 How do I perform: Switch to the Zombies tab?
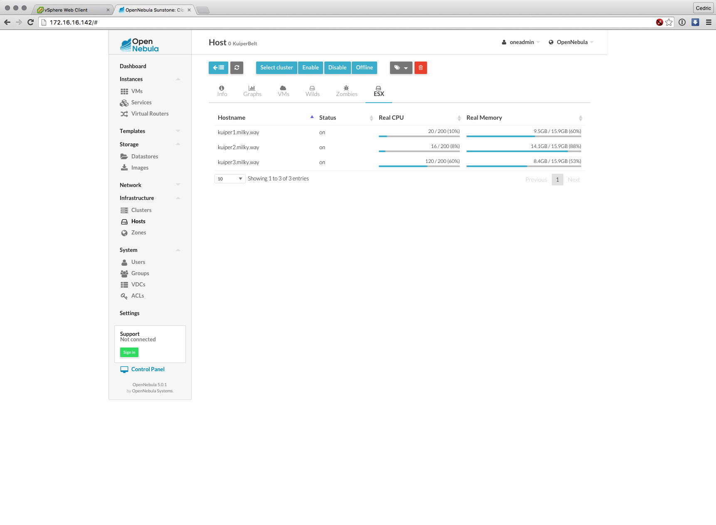point(346,91)
